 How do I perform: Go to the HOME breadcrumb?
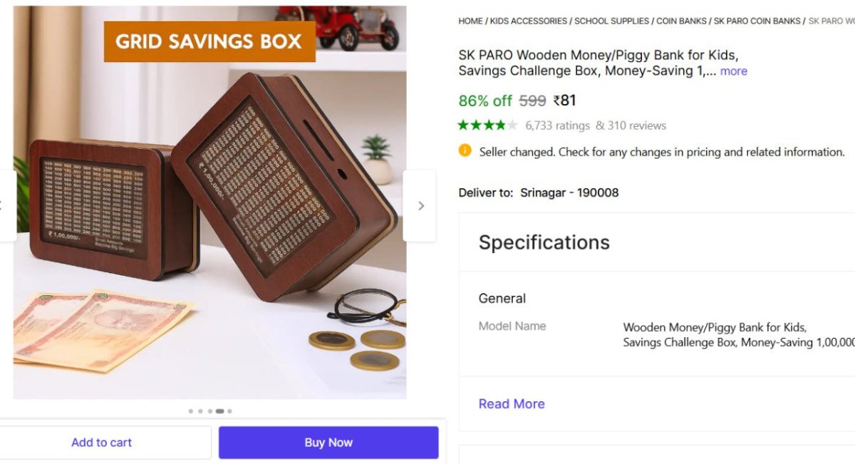point(470,21)
